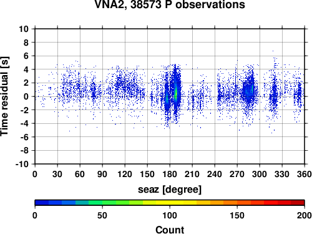Viewport: 312px width, 234px height.
Task: Select the dark red colorbar segment near 200
Action: coord(298,203)
